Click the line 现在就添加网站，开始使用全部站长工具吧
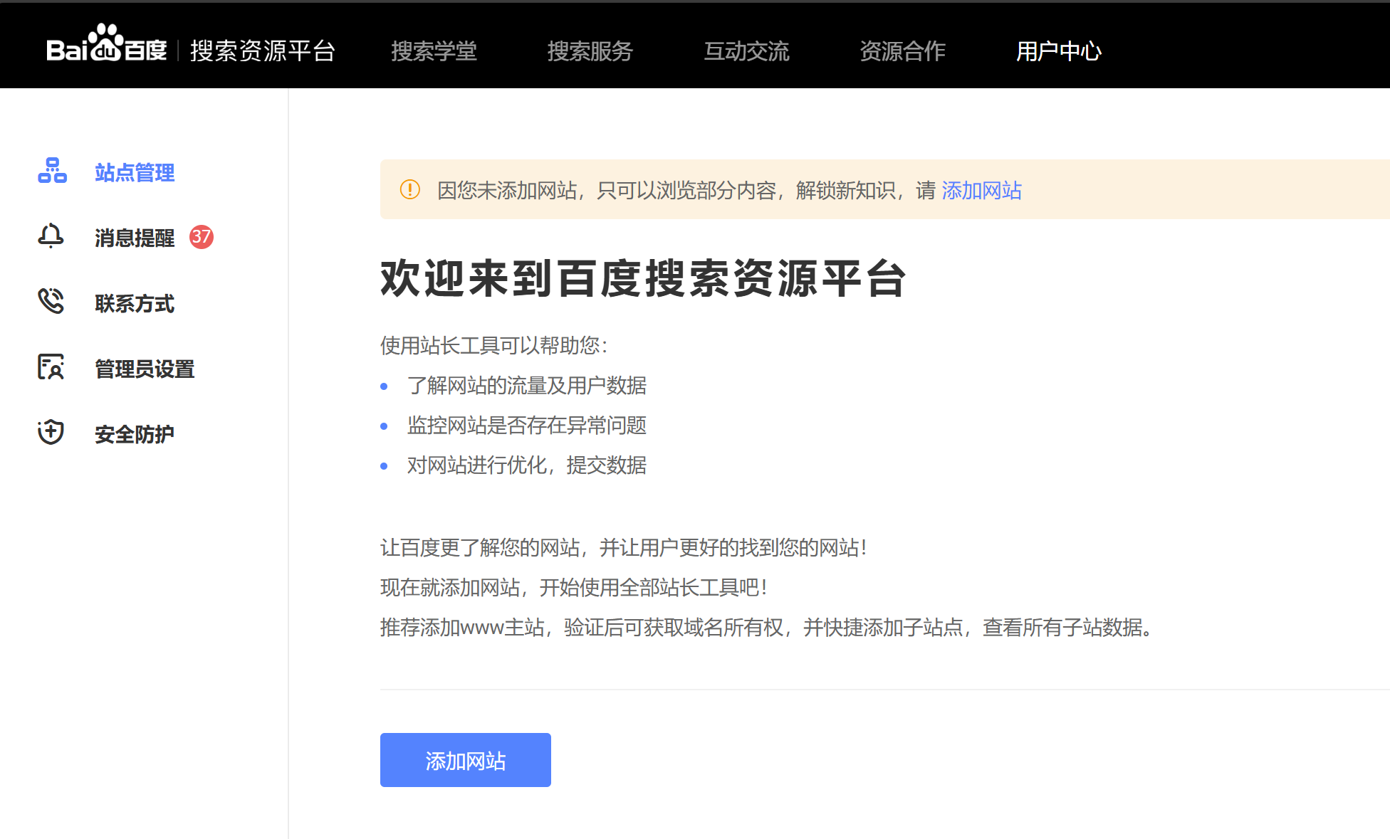The height and width of the screenshot is (839, 1390). point(573,588)
